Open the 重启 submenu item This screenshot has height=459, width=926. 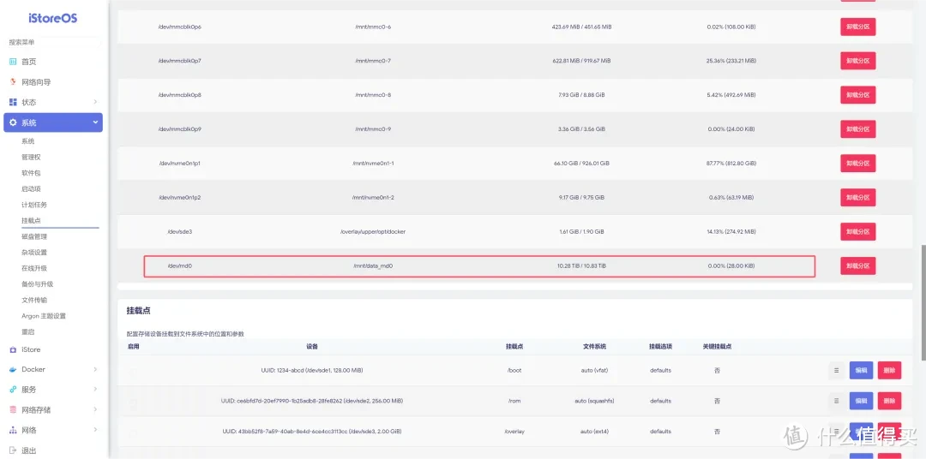(x=27, y=331)
